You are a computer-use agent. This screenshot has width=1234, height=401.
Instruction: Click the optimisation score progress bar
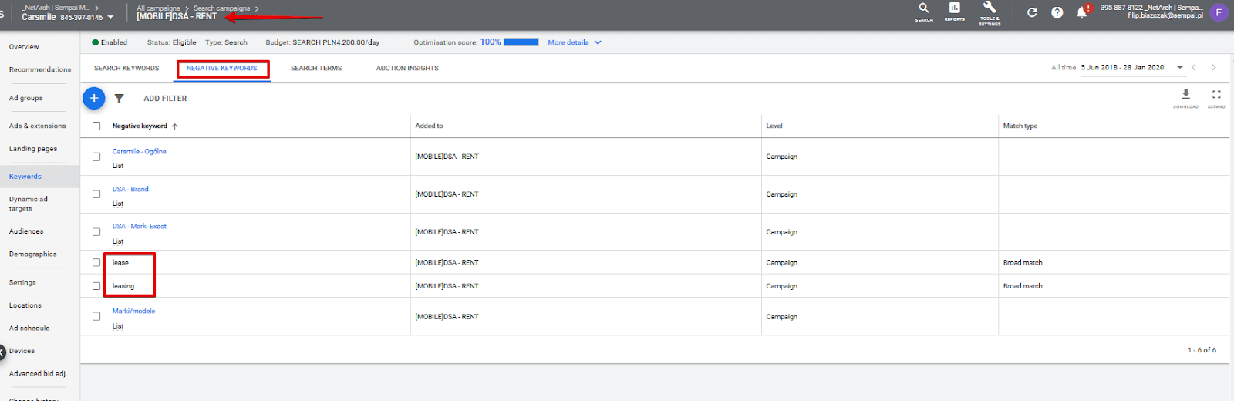(521, 42)
